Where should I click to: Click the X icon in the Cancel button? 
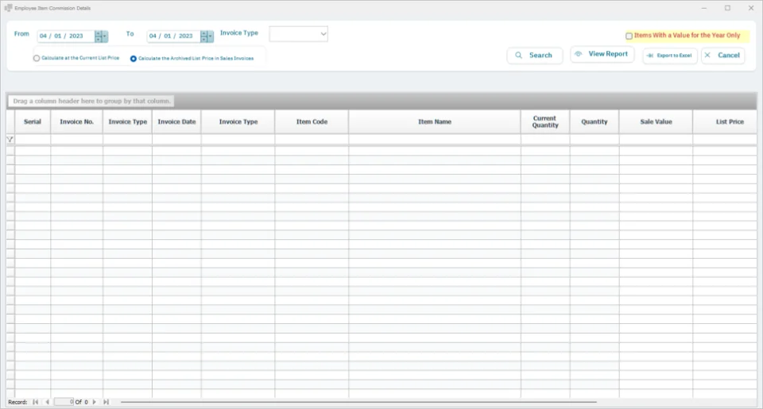tap(707, 56)
